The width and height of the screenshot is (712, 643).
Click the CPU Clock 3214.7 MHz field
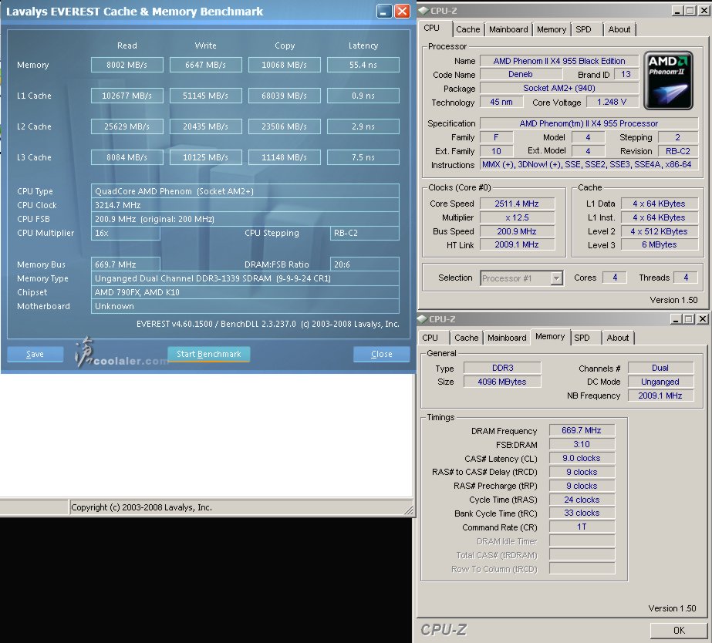(245, 205)
